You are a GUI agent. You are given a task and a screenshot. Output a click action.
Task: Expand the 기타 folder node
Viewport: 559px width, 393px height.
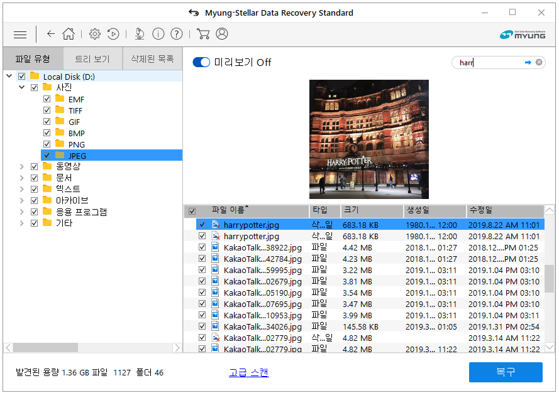pos(22,223)
